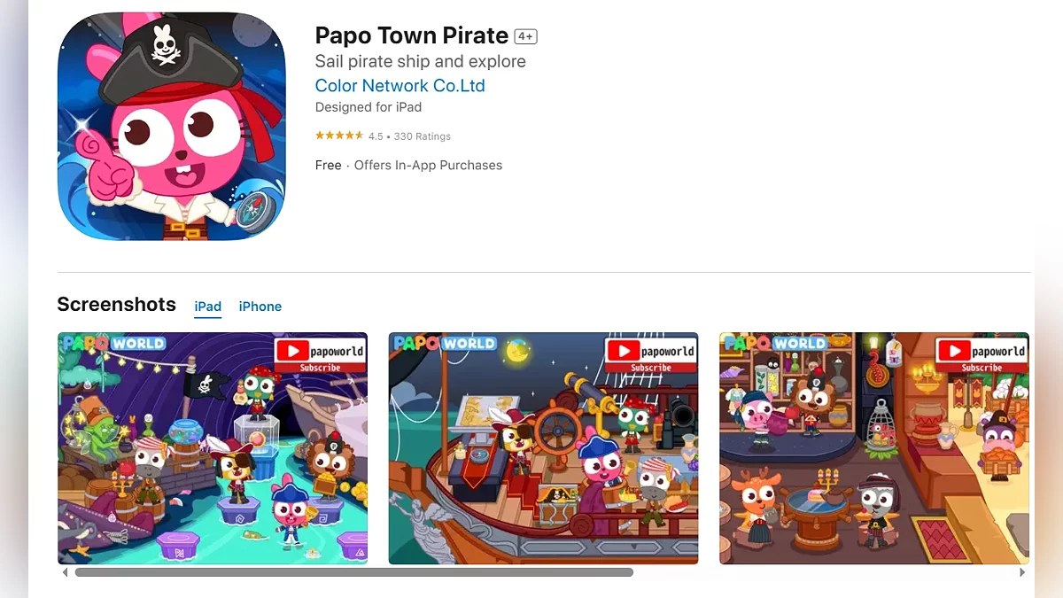Click the horizontal screenshots scrollbar thumb

tap(354, 573)
